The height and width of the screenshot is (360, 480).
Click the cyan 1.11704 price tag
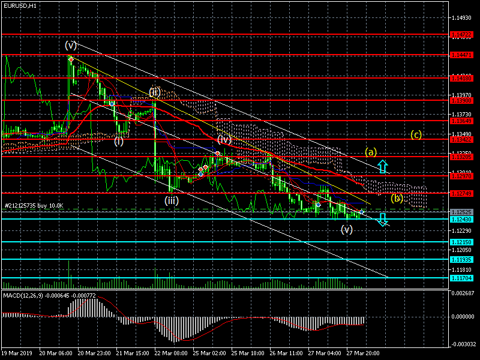tap(461, 278)
